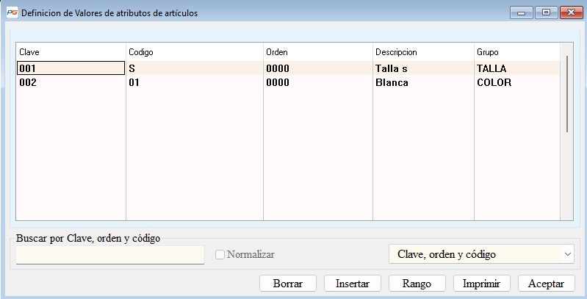Click the PG application icon in title bar

tap(12, 12)
